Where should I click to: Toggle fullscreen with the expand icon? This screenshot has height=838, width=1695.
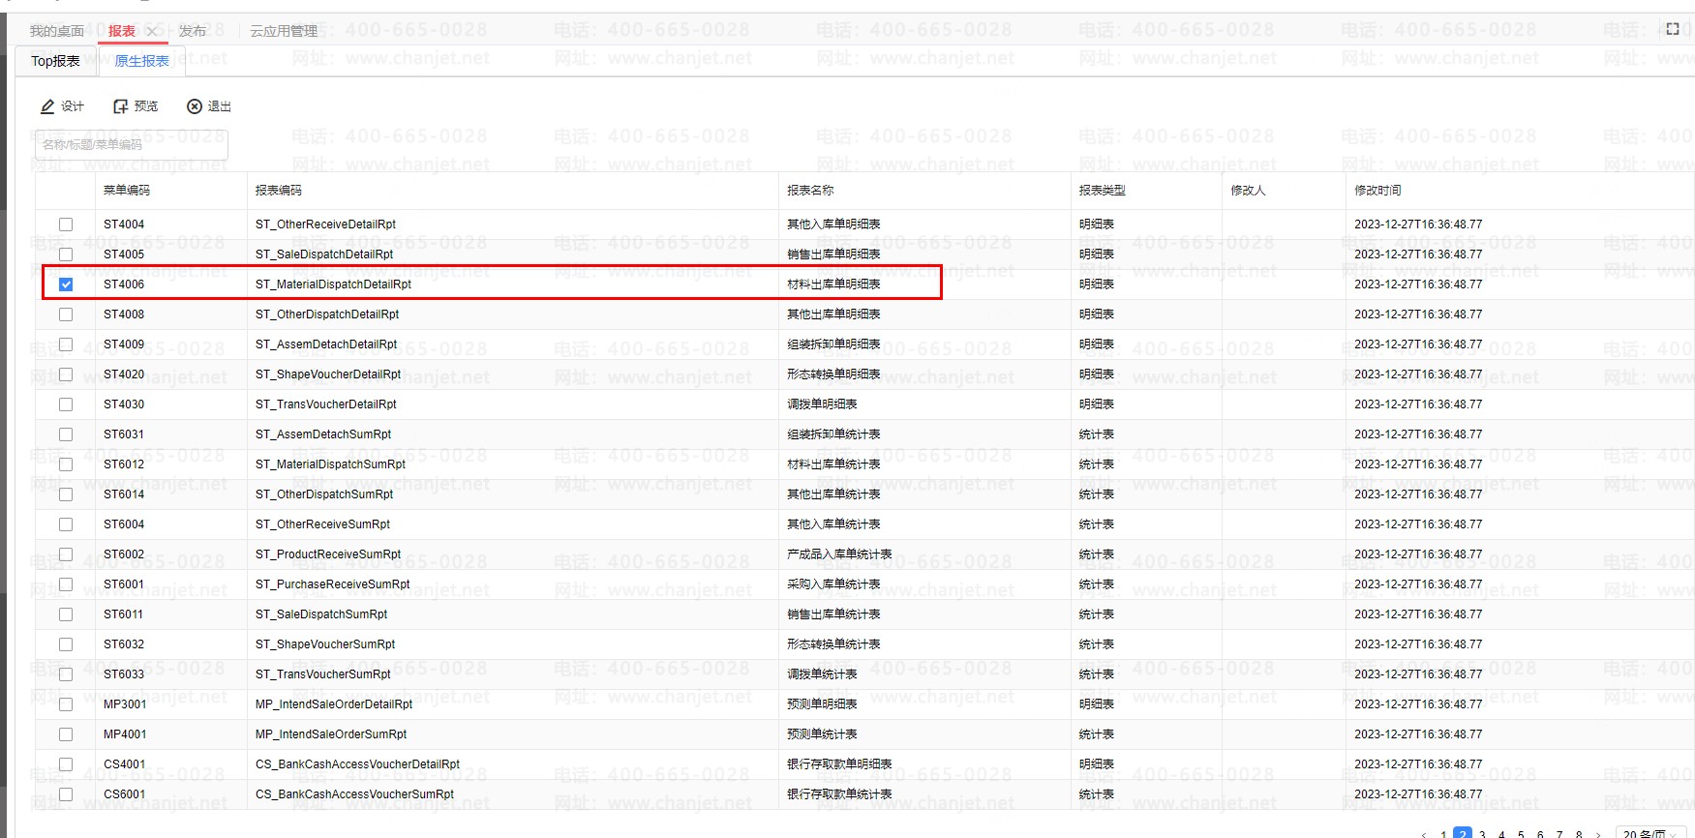(x=1673, y=29)
